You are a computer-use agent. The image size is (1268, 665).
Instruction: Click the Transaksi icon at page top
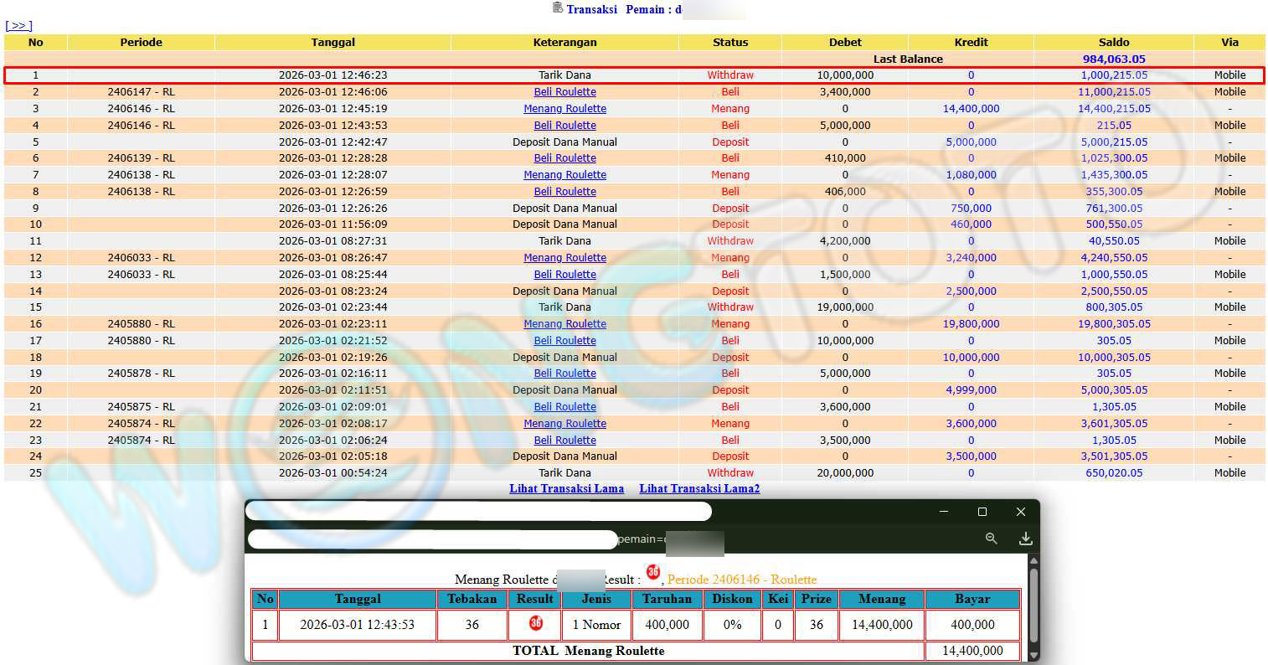pos(558,8)
